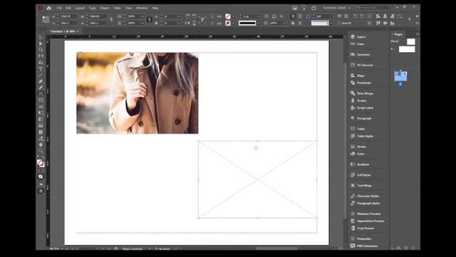Open the Window menu

pyautogui.click(x=142, y=8)
